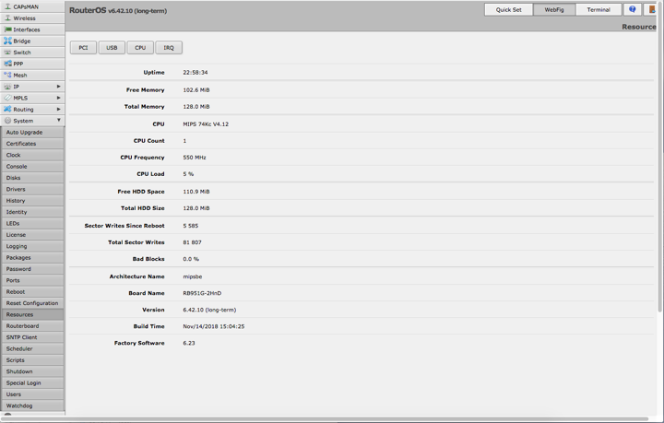Switch to WebFig tab
The height and width of the screenshot is (423, 664).
tap(554, 10)
